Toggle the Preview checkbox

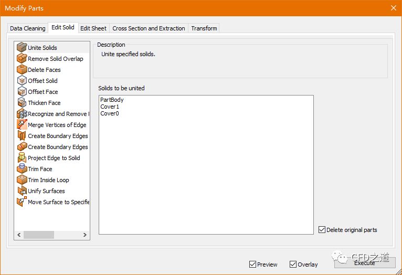coord(252,264)
